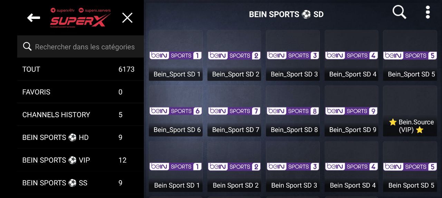442x198 pixels.
Task: Open channel search via magnifier icon
Action: coord(400,13)
